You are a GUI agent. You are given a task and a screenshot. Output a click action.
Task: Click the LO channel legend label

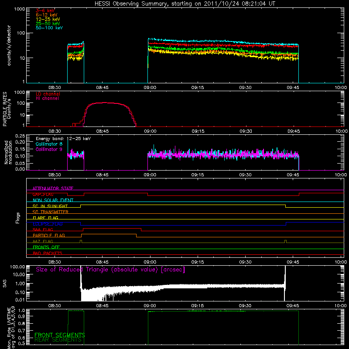coord(48,94)
